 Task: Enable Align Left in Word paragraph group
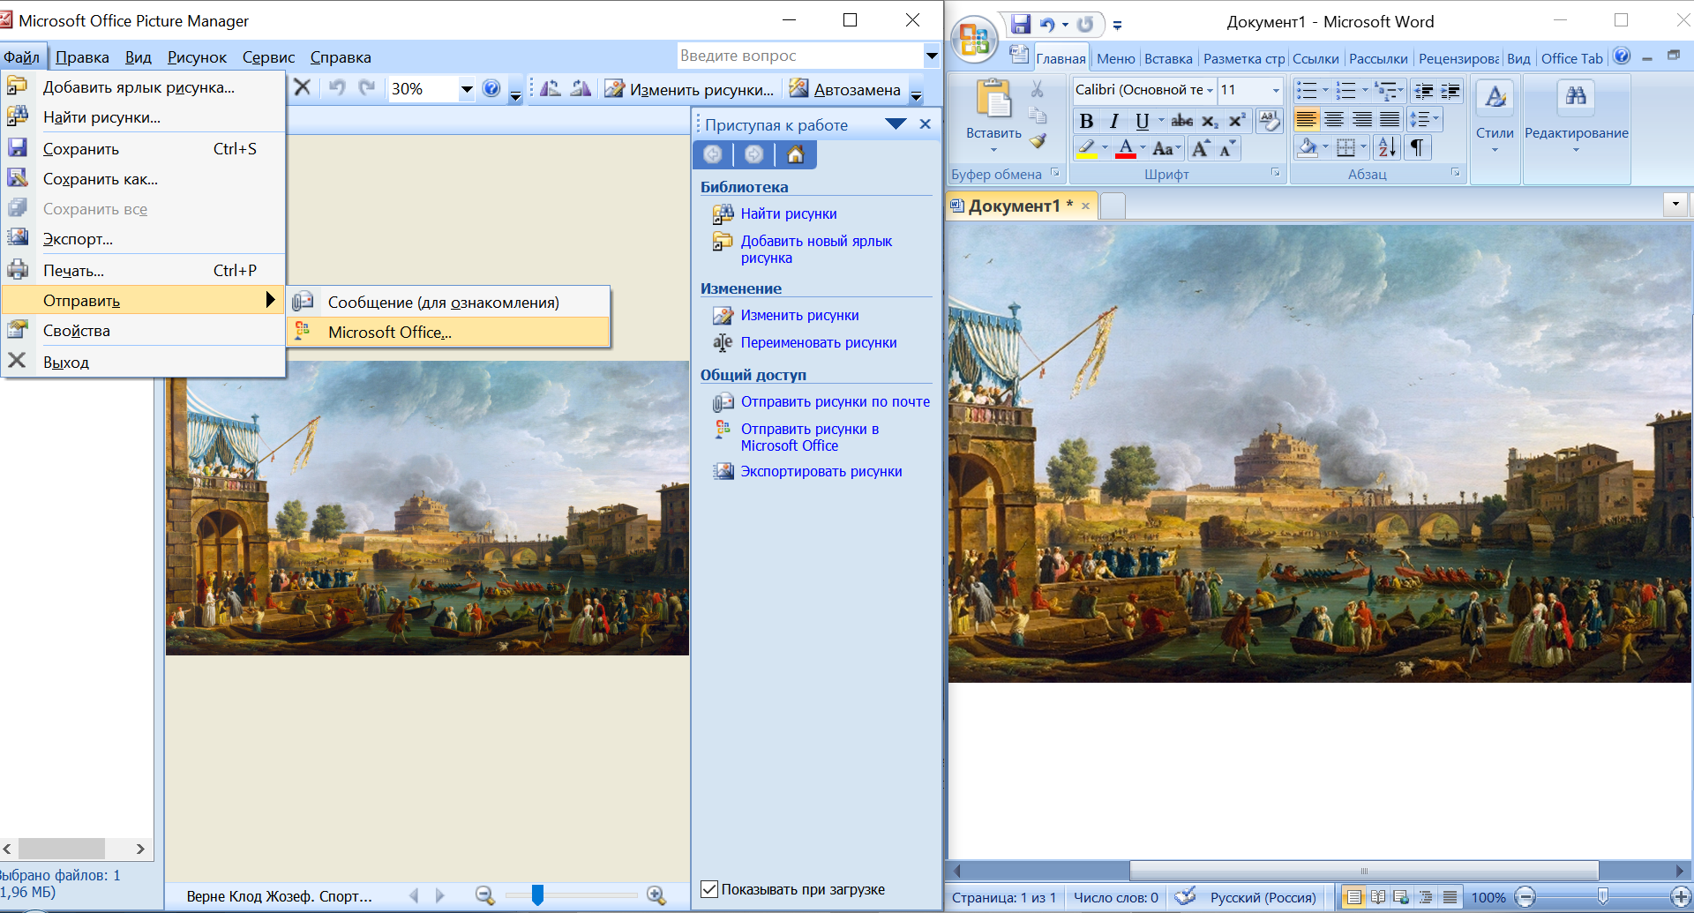pyautogui.click(x=1307, y=119)
